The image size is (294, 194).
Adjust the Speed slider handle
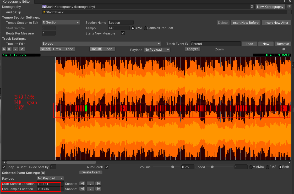(212, 167)
